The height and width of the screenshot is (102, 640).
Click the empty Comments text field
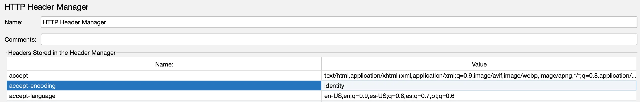[x=339, y=40]
